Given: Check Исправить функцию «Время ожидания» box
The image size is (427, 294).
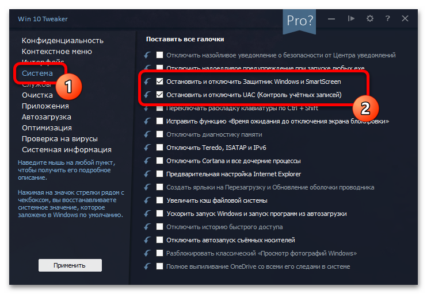Looking at the screenshot, I should 159,121.
